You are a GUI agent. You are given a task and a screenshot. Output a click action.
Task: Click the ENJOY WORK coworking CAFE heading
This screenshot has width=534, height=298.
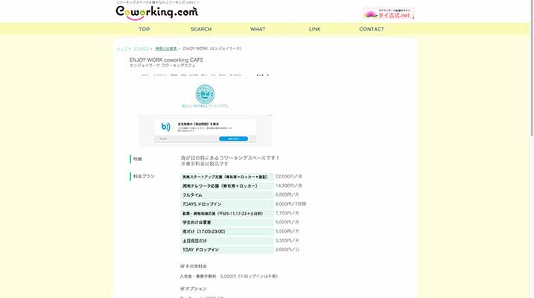click(x=166, y=60)
